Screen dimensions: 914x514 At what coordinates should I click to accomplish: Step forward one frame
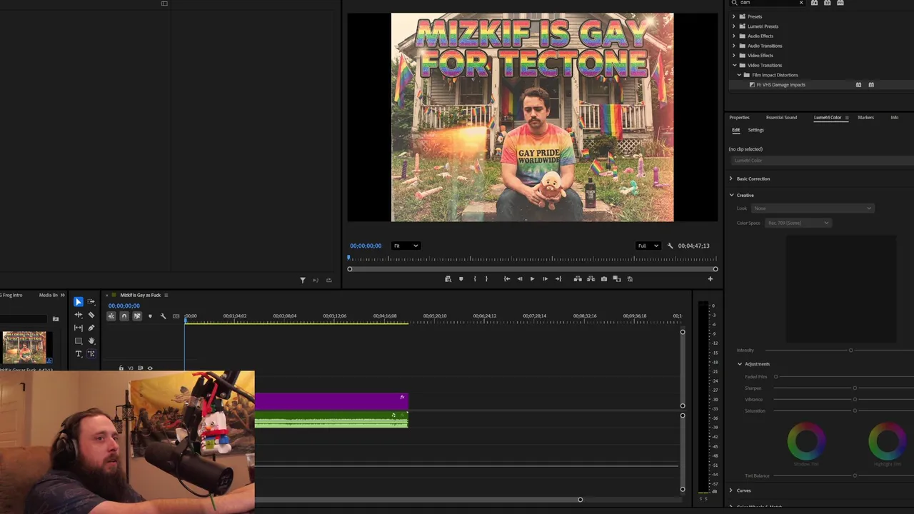pos(545,279)
